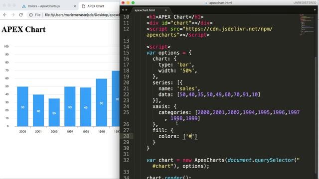Click the Sublime minimap code preview

coord(307,24)
